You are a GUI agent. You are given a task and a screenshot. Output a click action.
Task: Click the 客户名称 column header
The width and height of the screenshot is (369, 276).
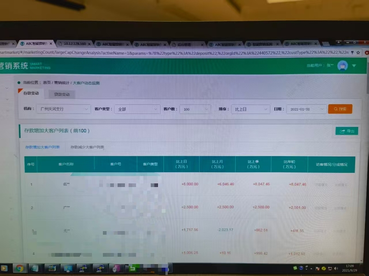point(66,164)
